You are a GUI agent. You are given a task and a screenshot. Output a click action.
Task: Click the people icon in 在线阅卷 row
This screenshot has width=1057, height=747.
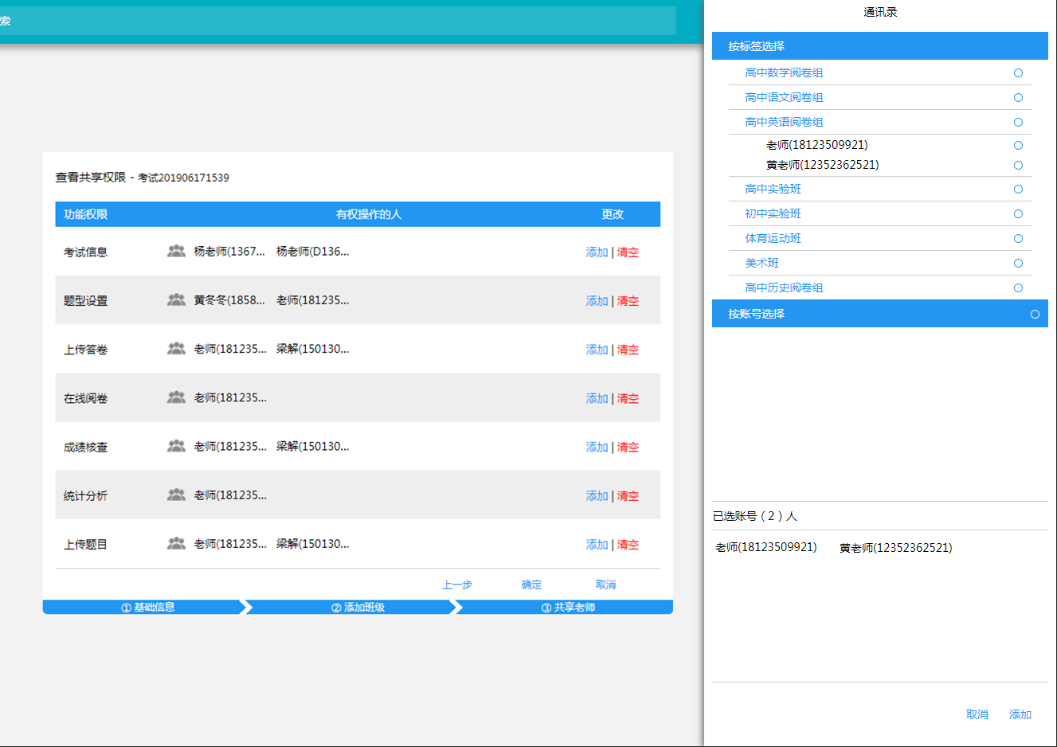click(176, 397)
